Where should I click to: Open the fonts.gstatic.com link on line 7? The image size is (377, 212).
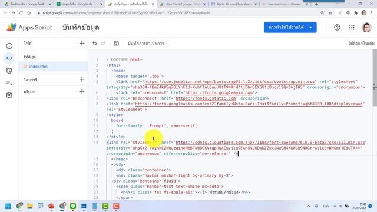coord(206,98)
